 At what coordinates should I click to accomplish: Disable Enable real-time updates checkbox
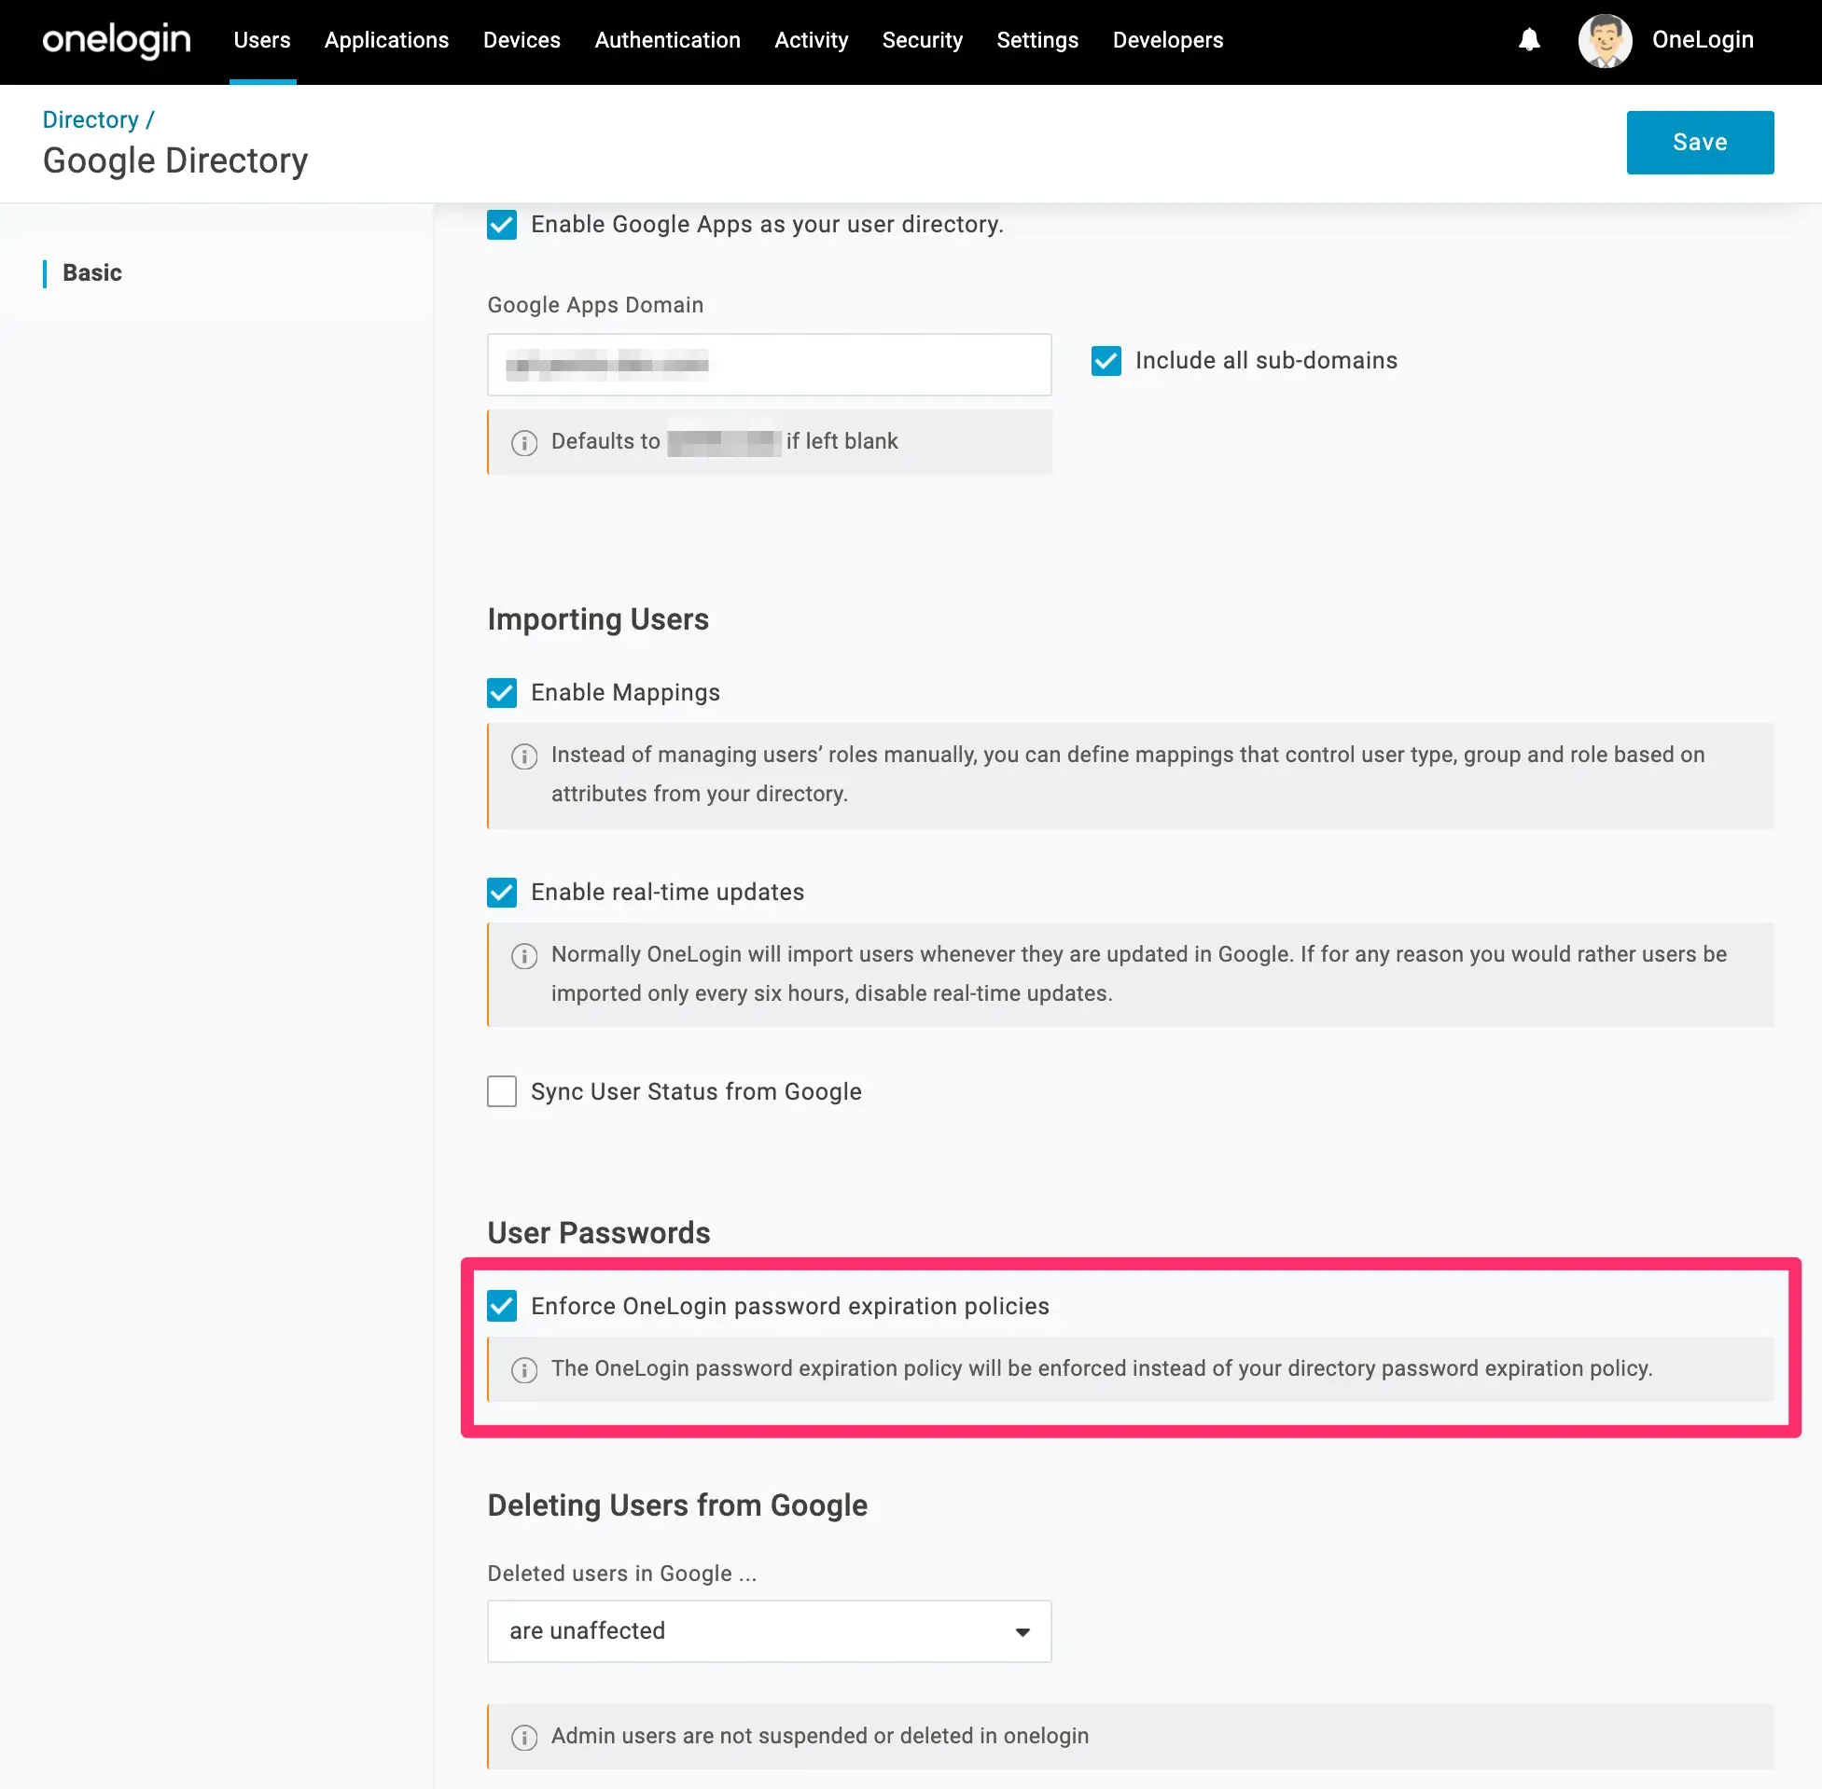[502, 892]
